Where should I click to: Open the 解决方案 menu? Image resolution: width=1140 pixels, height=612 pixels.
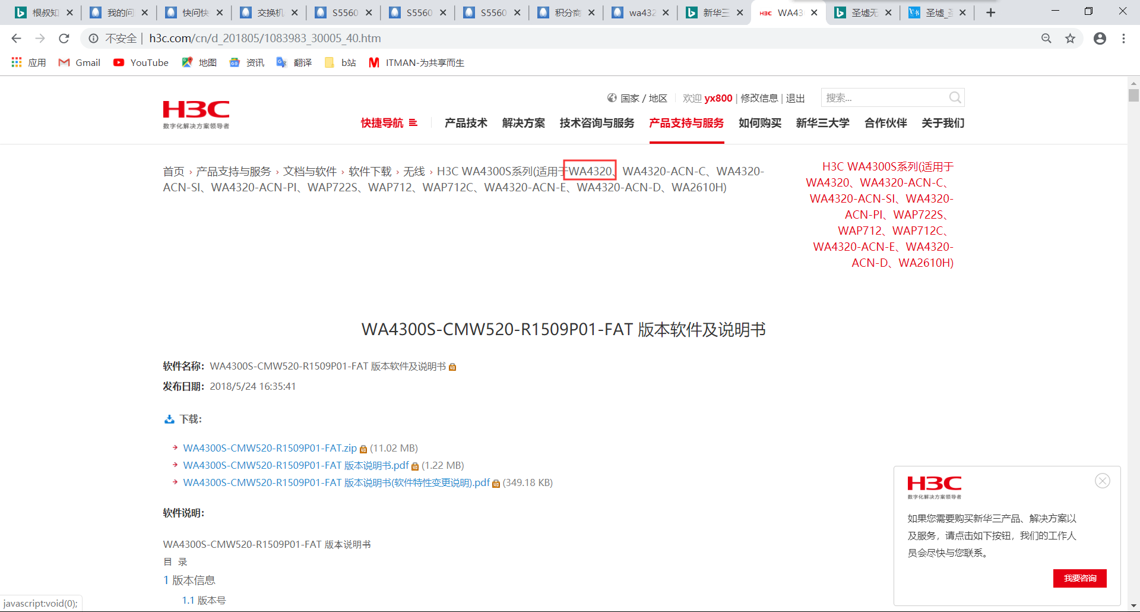(x=524, y=123)
